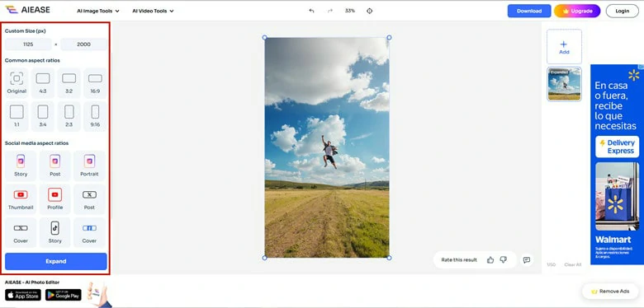Click Clear All
Image resolution: width=644 pixels, height=308 pixels.
[x=572, y=264]
